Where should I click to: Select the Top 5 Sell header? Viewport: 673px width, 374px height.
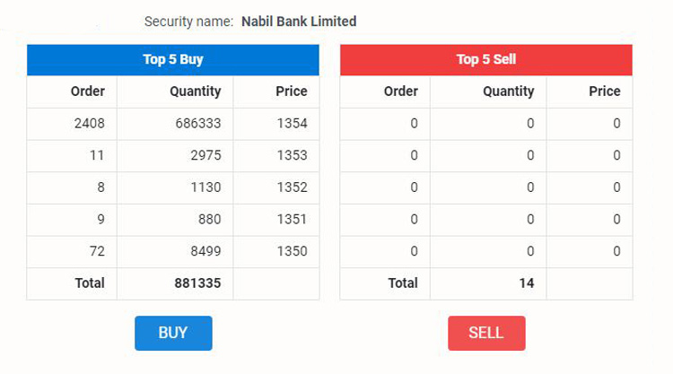(486, 60)
